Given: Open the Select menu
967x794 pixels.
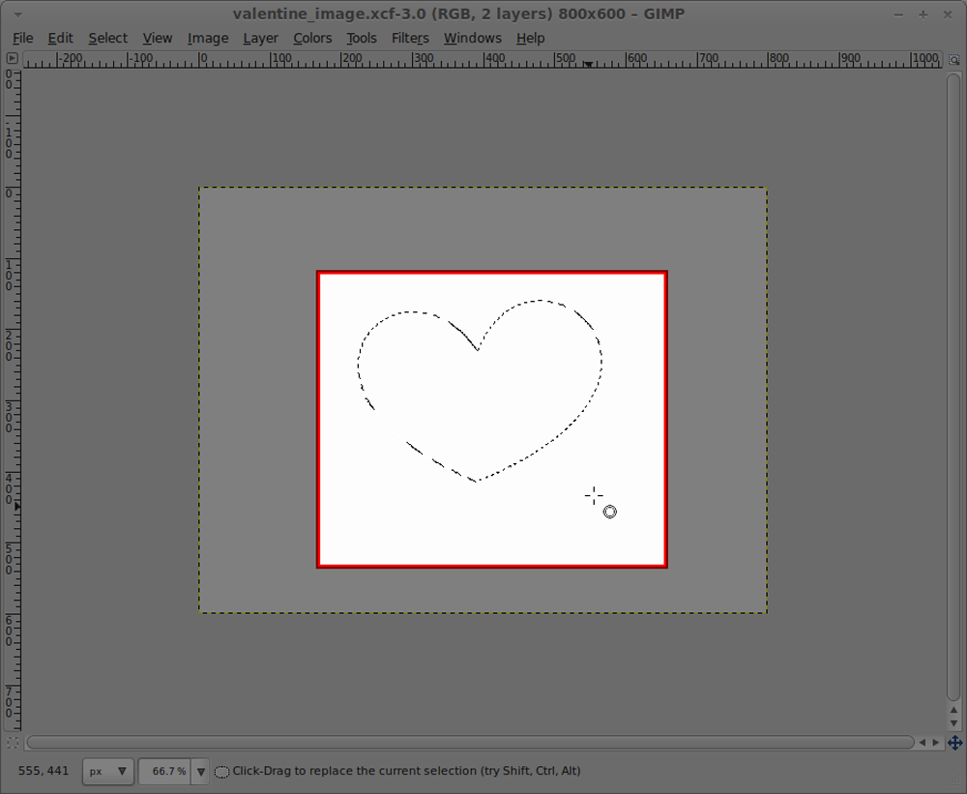Looking at the screenshot, I should pos(107,38).
